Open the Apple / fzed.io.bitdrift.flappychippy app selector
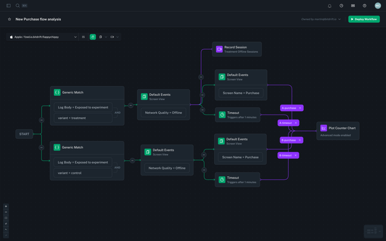This screenshot has width=386, height=241. coord(43,37)
